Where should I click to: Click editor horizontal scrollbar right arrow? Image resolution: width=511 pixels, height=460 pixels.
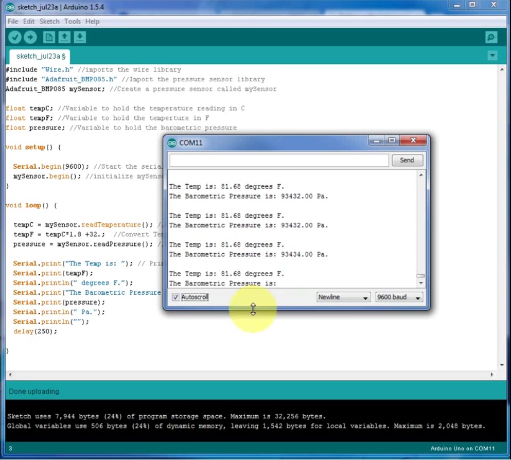(492, 375)
